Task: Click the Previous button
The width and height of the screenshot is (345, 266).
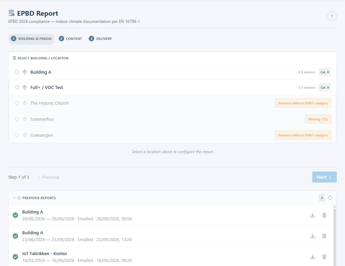Action: 48,177
